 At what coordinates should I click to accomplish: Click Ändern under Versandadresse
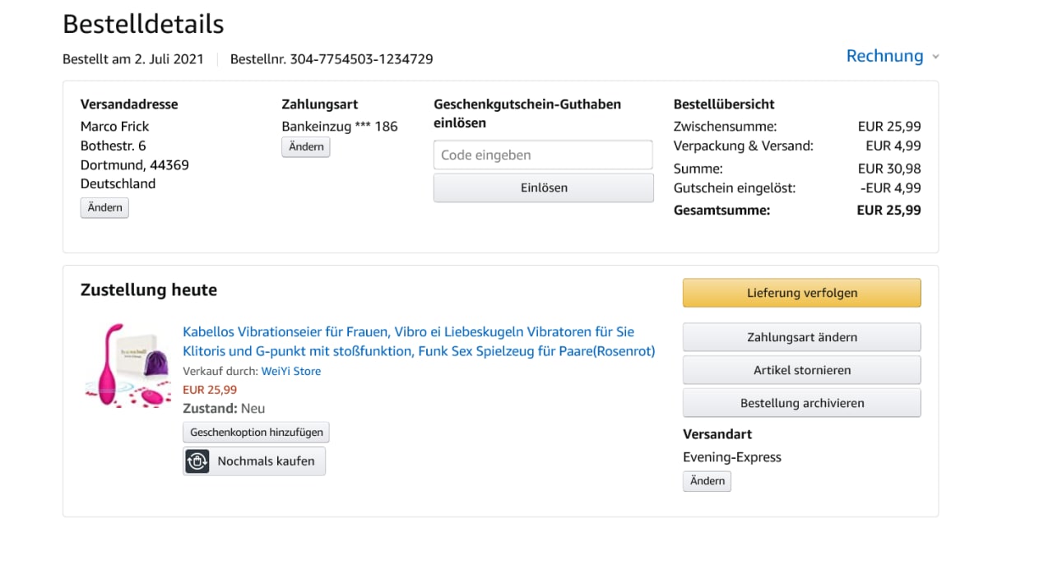coord(104,208)
